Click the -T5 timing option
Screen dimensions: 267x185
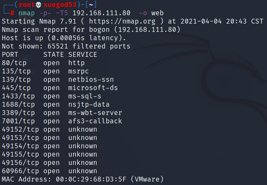pos(62,13)
